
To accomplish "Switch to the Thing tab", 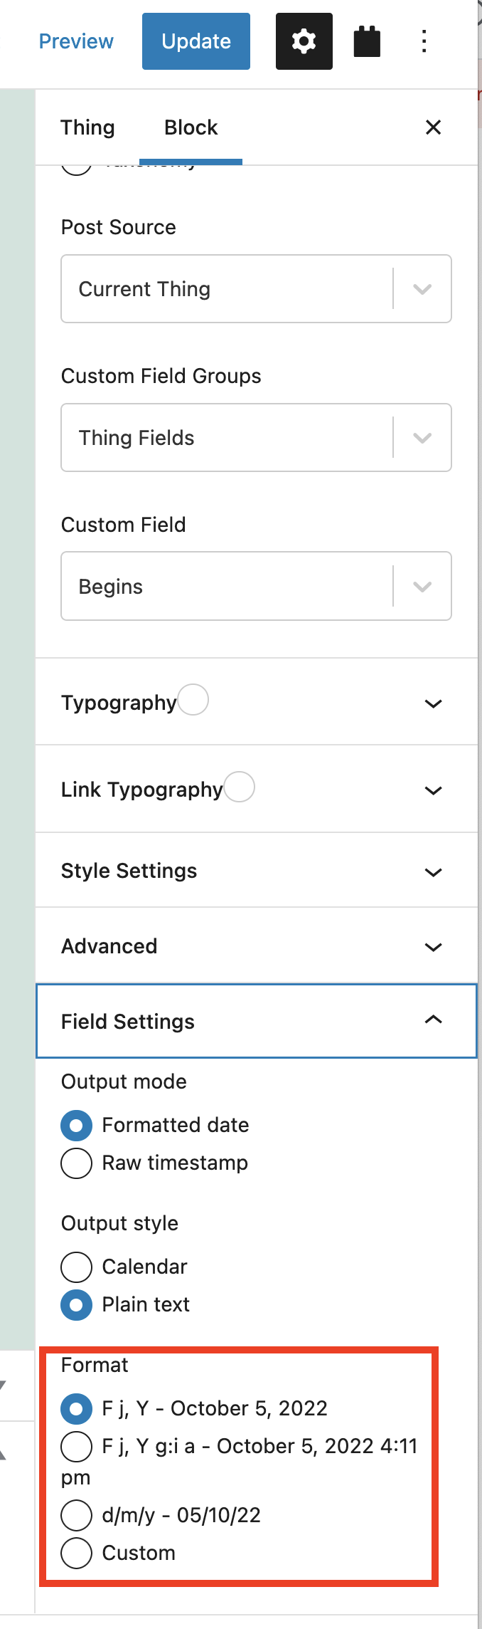I will point(87,127).
